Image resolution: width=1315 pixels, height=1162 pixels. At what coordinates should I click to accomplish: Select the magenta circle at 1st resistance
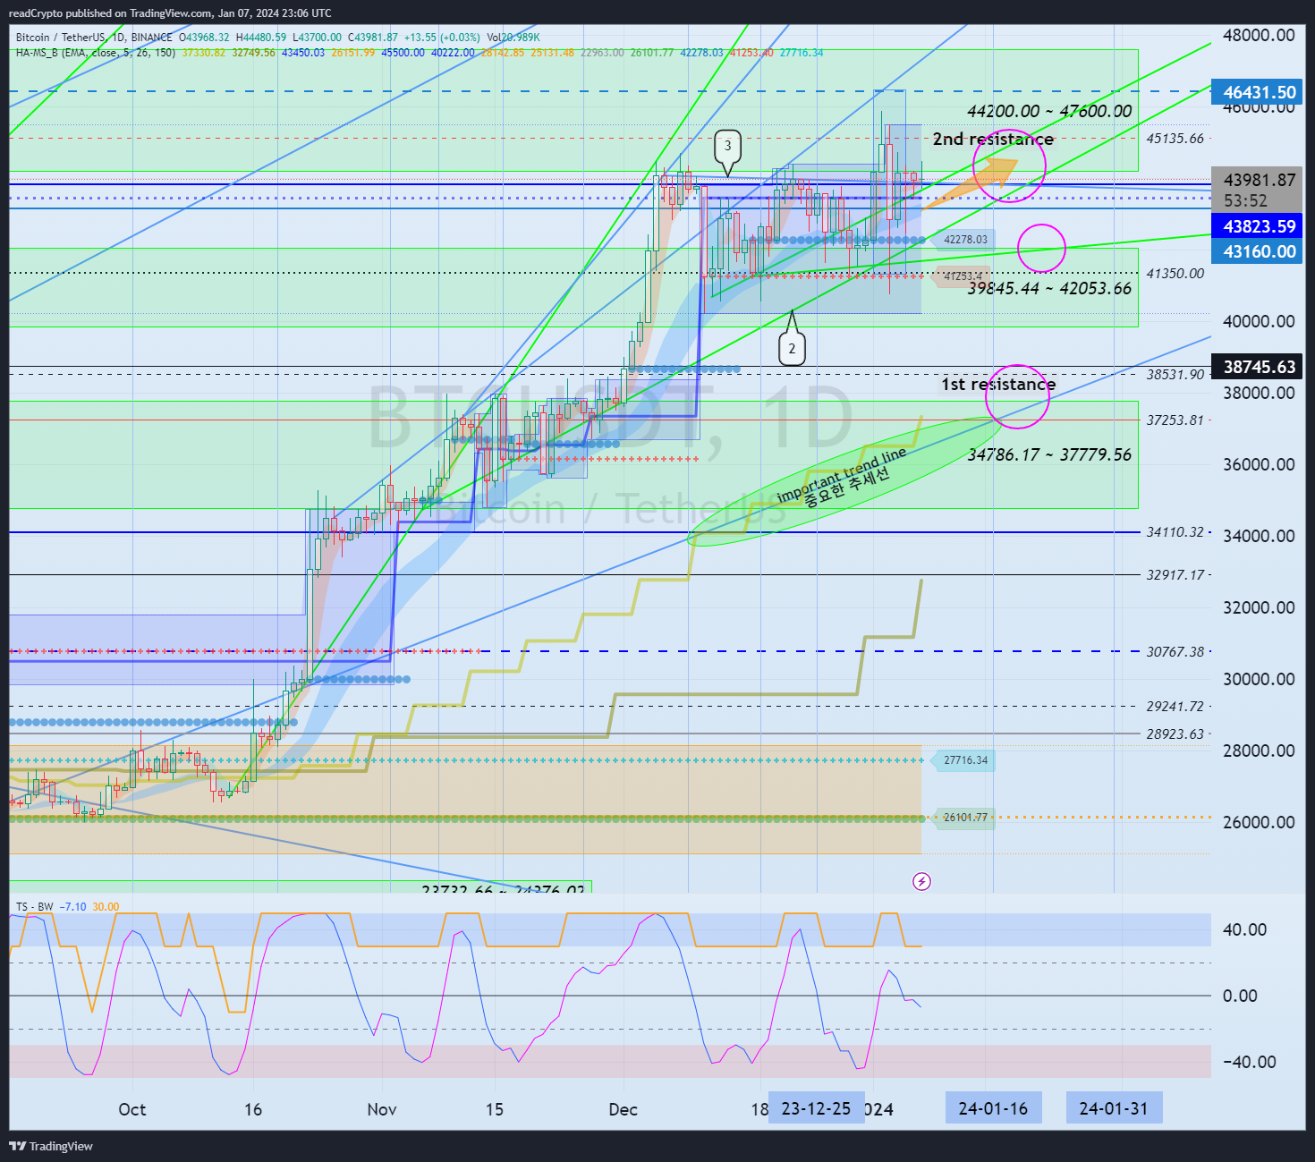tap(1017, 396)
